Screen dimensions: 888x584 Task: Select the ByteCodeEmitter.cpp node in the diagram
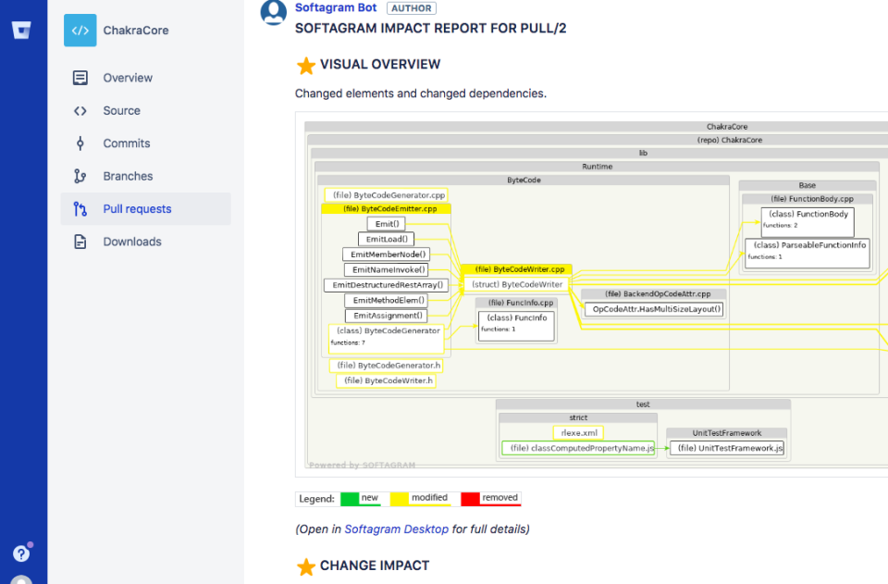tap(388, 208)
